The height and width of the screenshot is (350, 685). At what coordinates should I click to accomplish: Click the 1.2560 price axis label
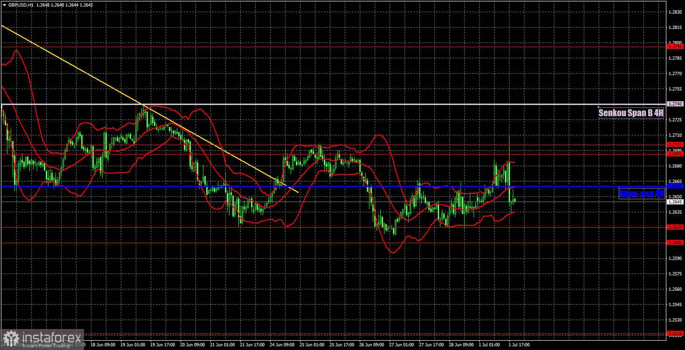(x=675, y=289)
